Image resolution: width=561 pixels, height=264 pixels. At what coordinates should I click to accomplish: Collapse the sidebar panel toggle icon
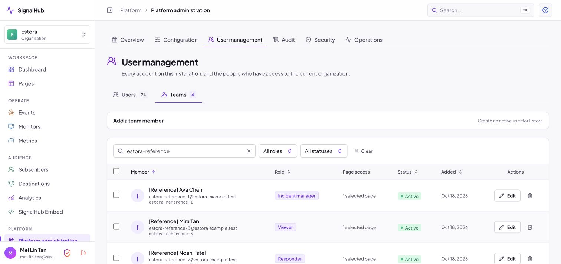(x=110, y=10)
